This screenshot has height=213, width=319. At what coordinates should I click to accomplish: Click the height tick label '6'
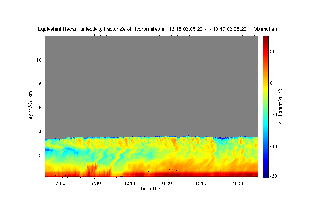coord(40,108)
